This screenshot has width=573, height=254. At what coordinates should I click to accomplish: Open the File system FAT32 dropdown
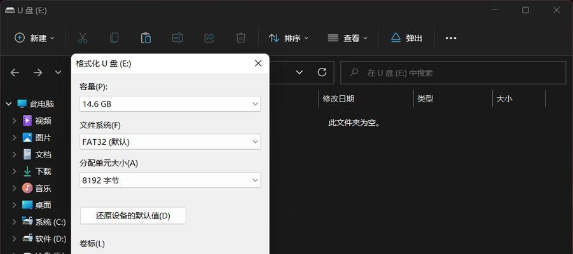[x=170, y=142]
